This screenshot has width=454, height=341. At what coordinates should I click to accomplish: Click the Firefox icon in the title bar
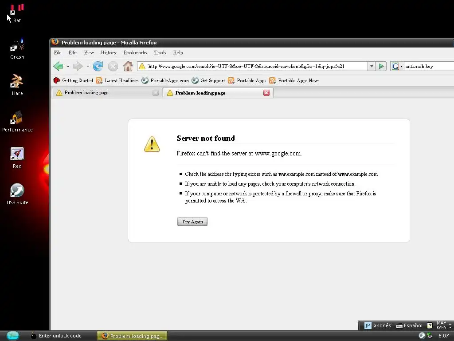click(55, 42)
